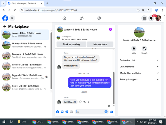Click the 6238102421 message bubble
The image size is (166, 125).
tap(70, 102)
